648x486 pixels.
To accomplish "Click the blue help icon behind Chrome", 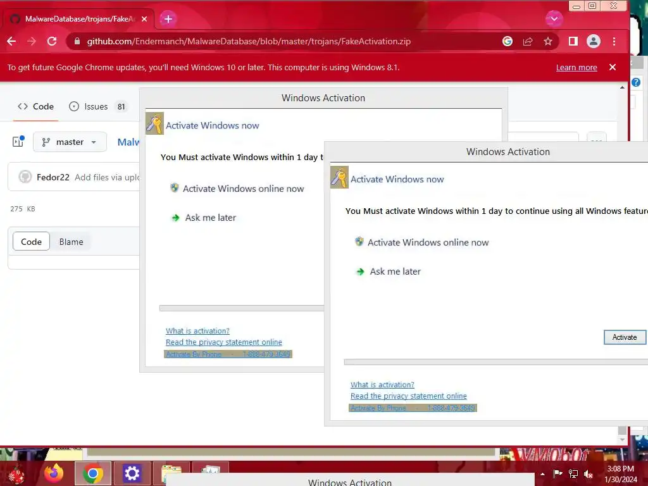I will pyautogui.click(x=636, y=82).
